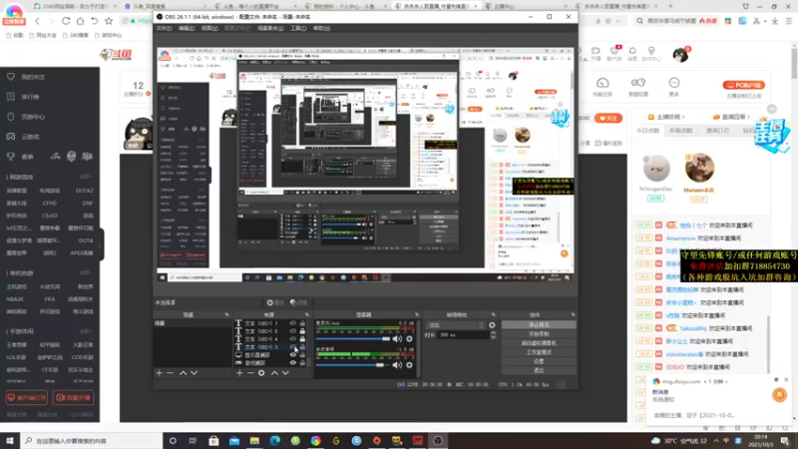Open the task gauge icon on Douyu panel
The height and width of the screenshot is (449, 798).
point(602,83)
